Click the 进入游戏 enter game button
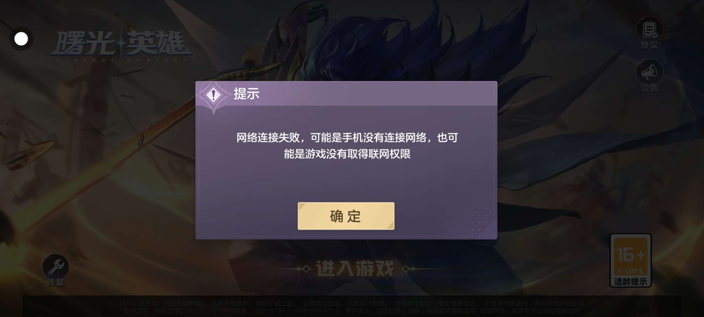The height and width of the screenshot is (317, 704). tap(355, 269)
